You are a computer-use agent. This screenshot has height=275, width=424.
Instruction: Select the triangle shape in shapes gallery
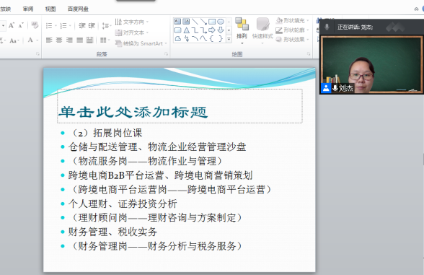[186, 30]
